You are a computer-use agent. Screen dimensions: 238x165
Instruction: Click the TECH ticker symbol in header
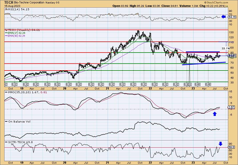tap(9, 2)
